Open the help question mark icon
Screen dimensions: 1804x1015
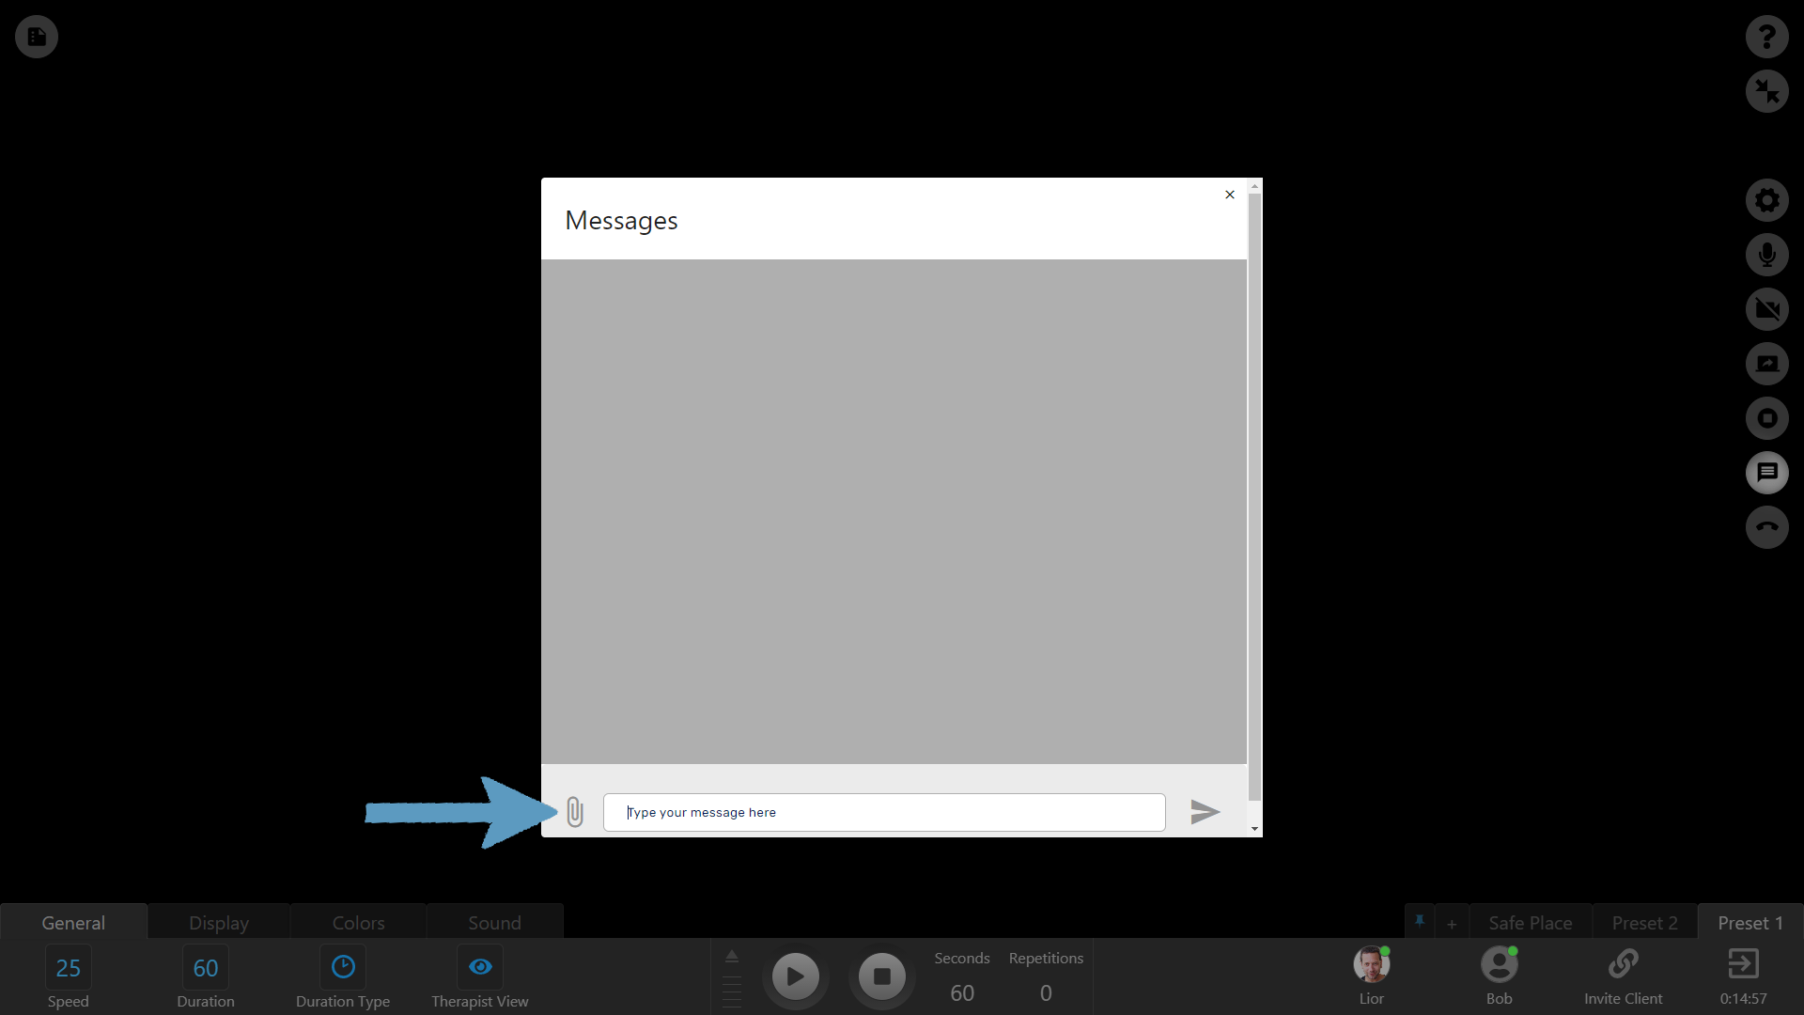click(x=1766, y=37)
